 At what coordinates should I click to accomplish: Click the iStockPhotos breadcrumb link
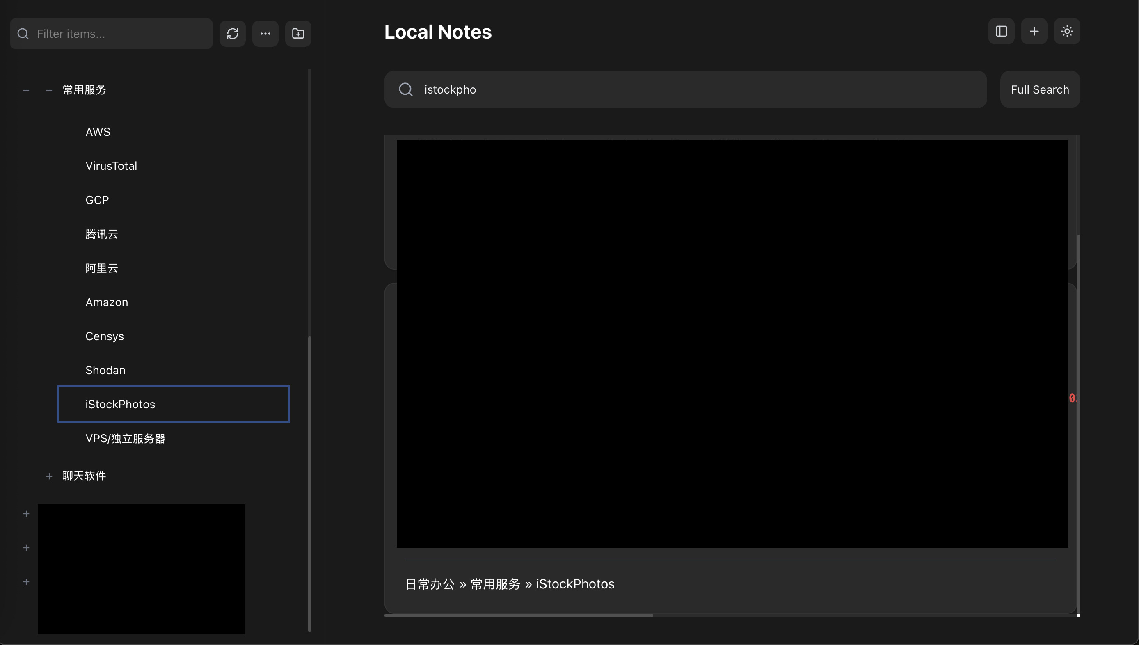[x=575, y=584]
